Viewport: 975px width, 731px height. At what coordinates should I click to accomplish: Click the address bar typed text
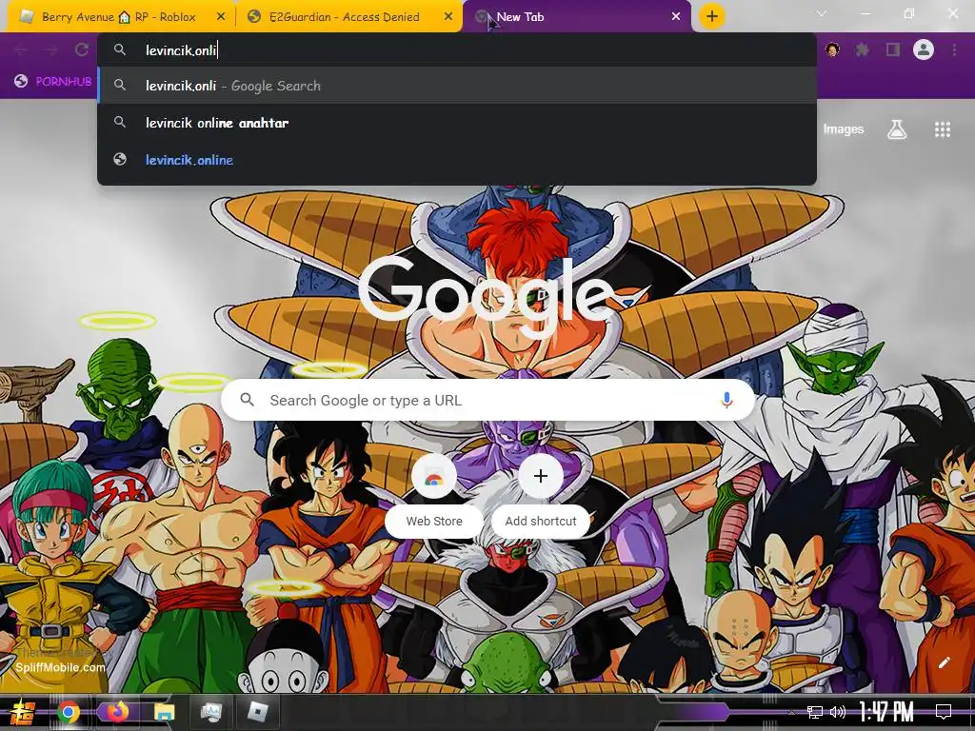(x=181, y=50)
